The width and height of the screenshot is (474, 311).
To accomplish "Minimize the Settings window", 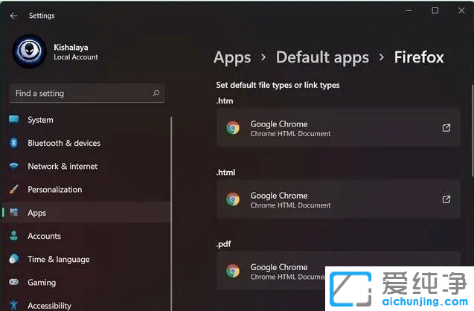I will tap(409, 10).
